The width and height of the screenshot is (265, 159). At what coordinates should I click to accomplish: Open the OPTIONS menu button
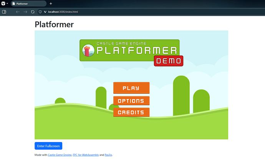(x=131, y=101)
